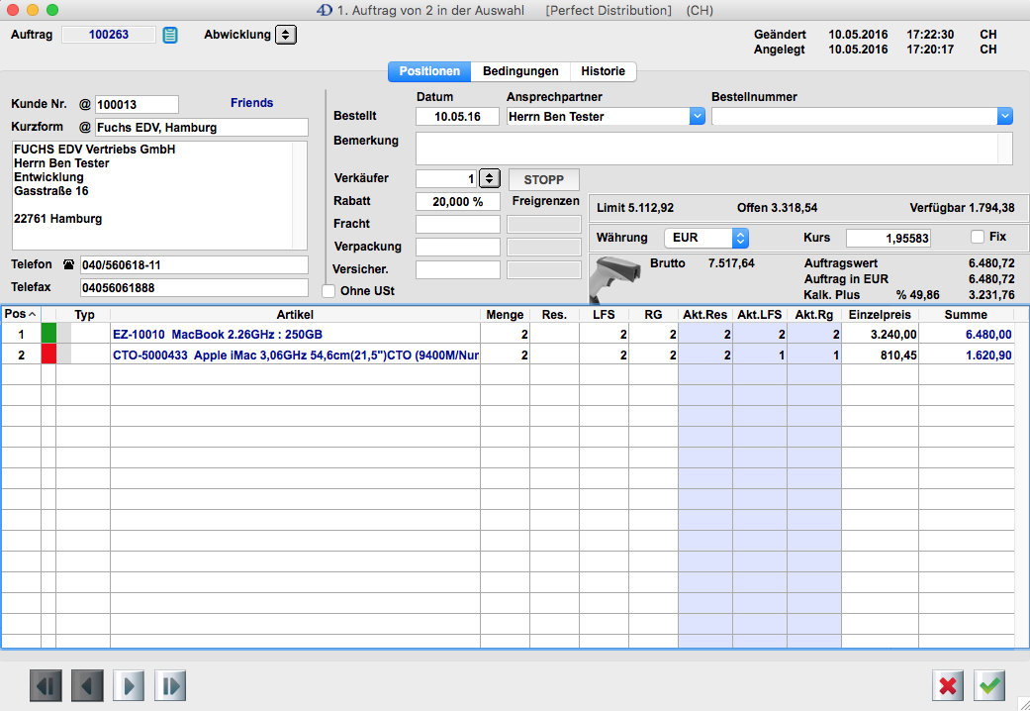Open the Währung EUR currency dropdown

[x=740, y=238]
